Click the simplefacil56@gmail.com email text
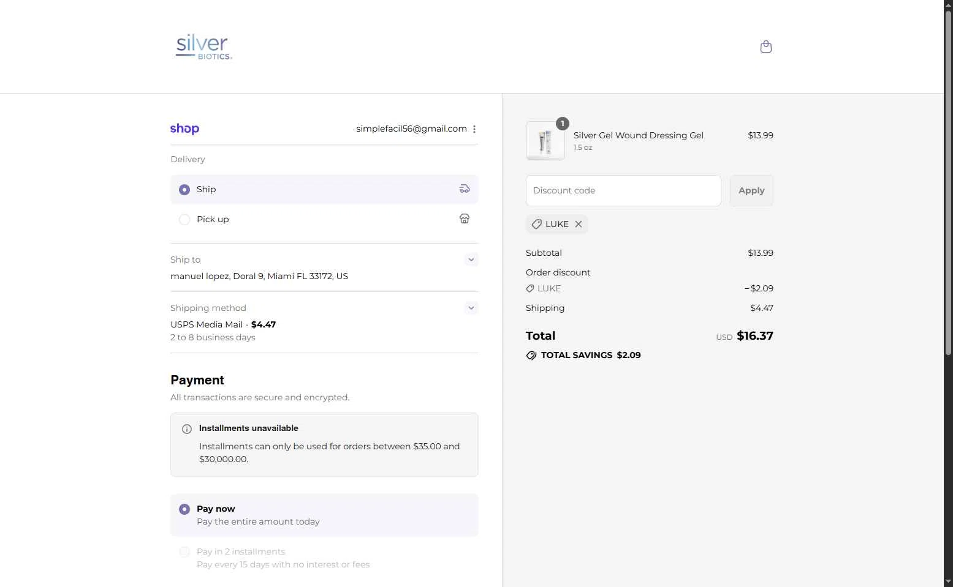 [411, 129]
